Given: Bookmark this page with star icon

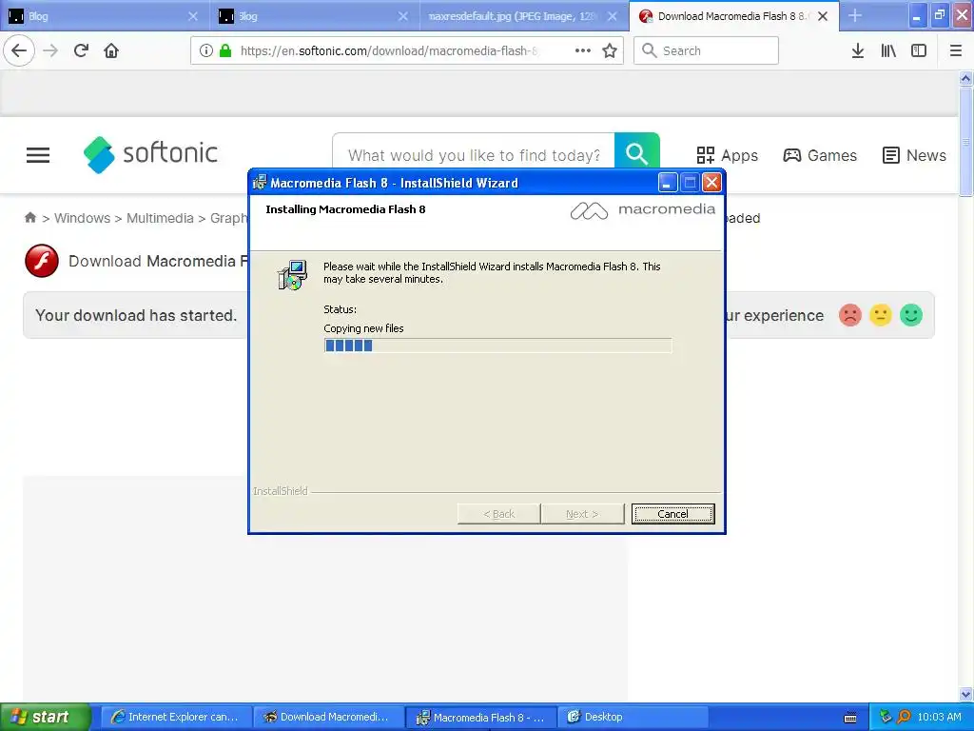Looking at the screenshot, I should [610, 50].
